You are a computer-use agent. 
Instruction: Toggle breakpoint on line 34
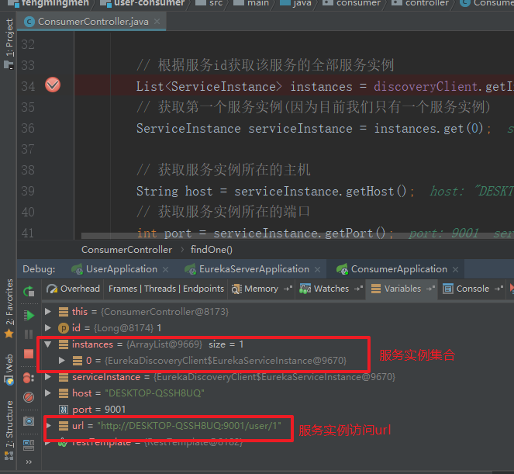(x=53, y=85)
